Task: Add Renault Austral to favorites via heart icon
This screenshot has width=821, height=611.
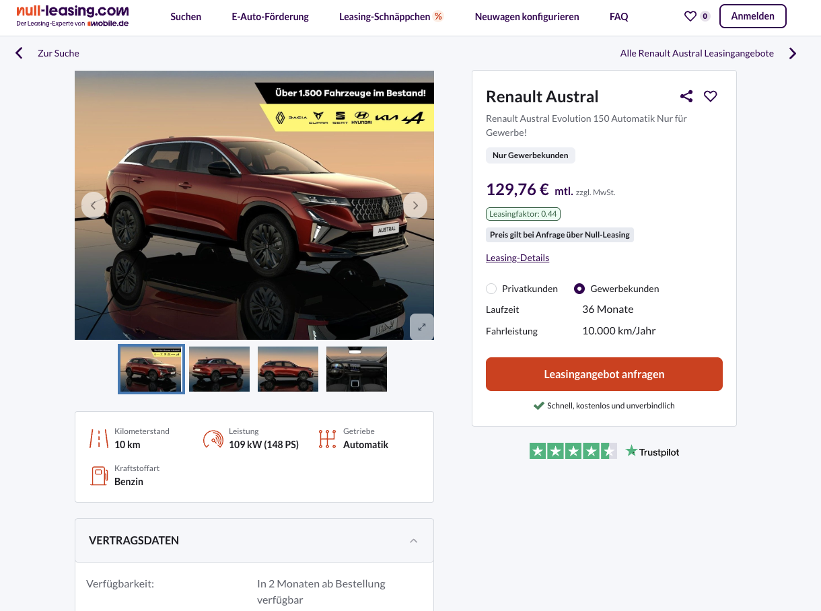Action: point(711,96)
